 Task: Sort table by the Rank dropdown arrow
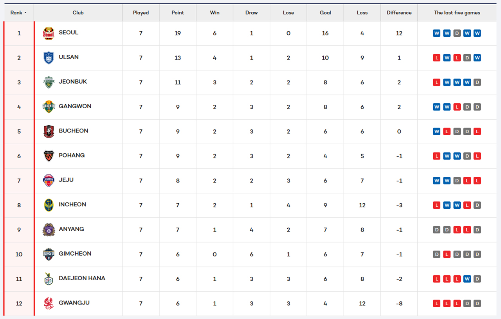25,13
